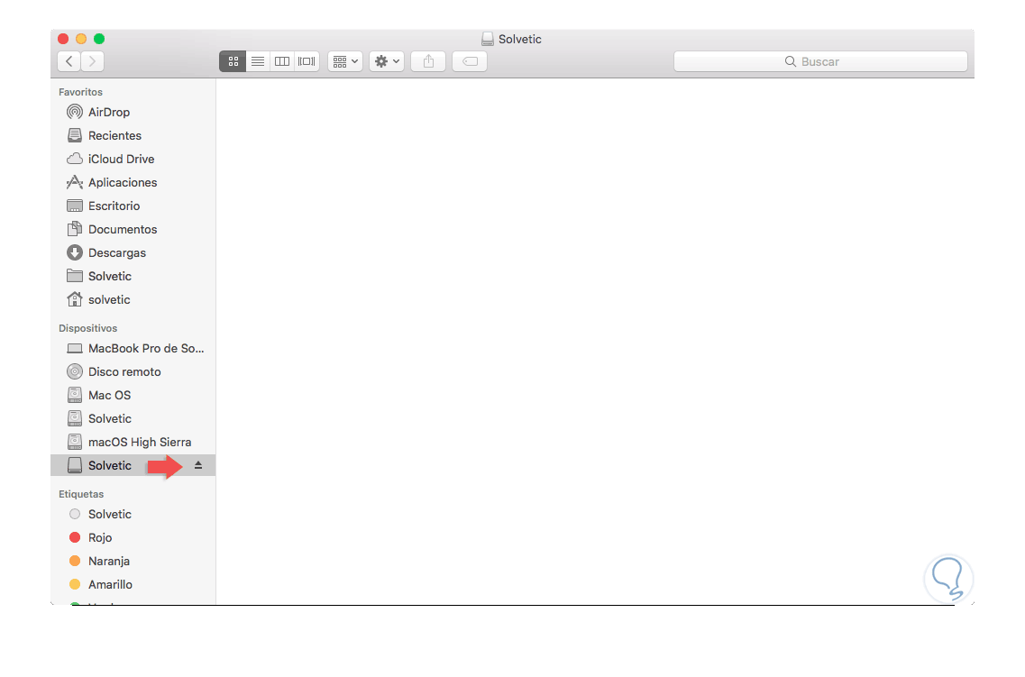Screen dimensions: 1025x677
Task: Switch to Cover Flow view
Action: coord(307,61)
